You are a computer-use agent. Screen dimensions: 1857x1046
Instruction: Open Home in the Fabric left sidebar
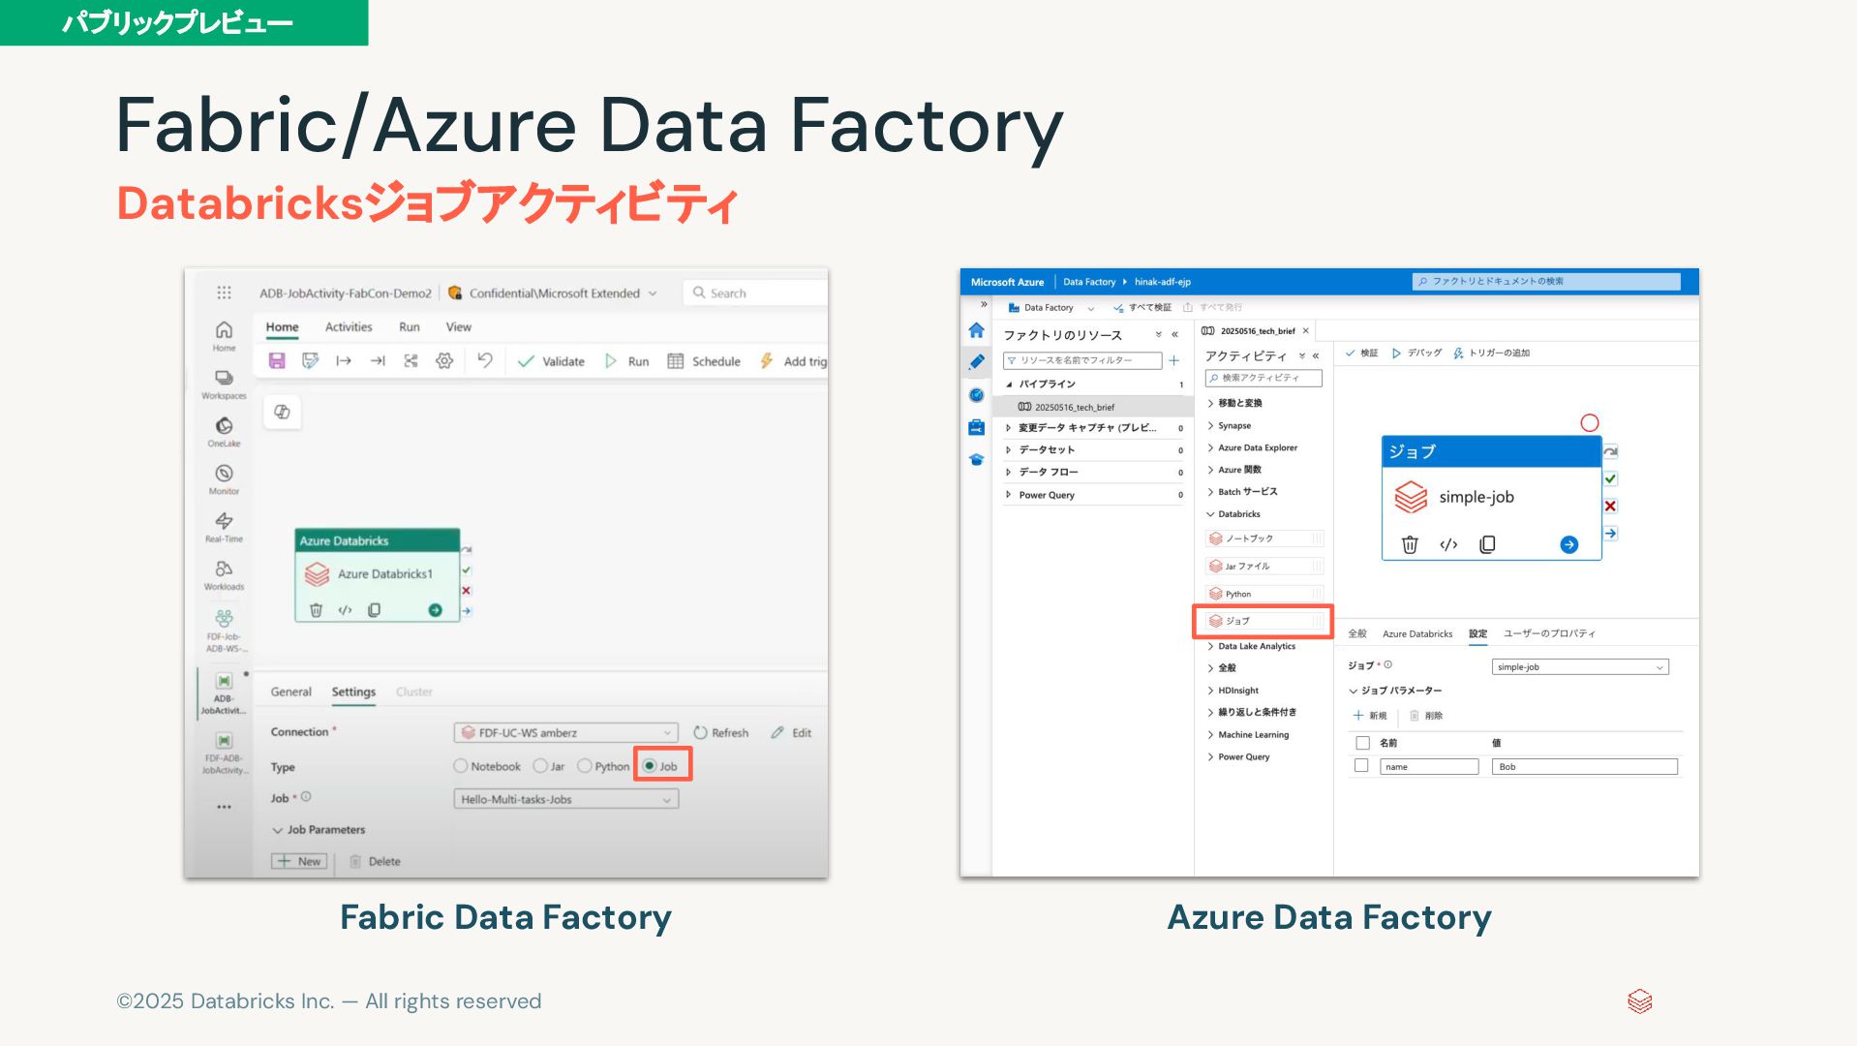click(x=224, y=335)
